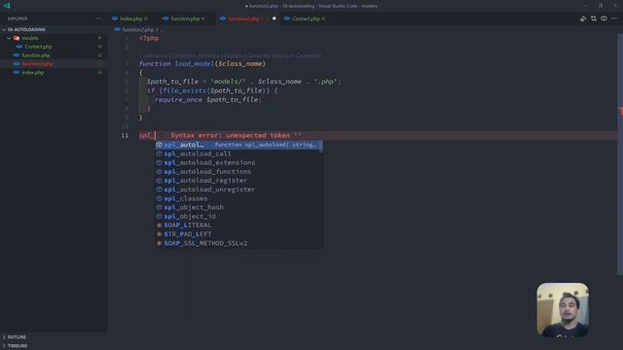Click the editor vertical scrollbar

point(620,154)
